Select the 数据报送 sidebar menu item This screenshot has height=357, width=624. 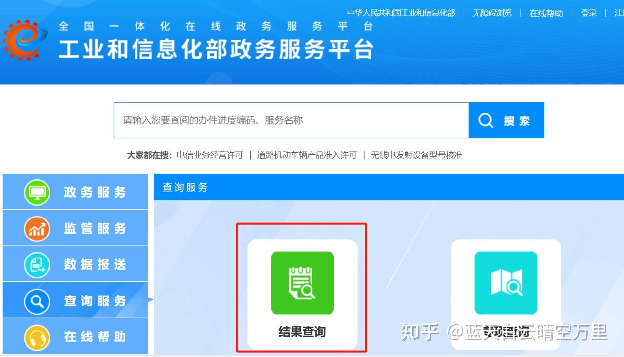pyautogui.click(x=75, y=264)
